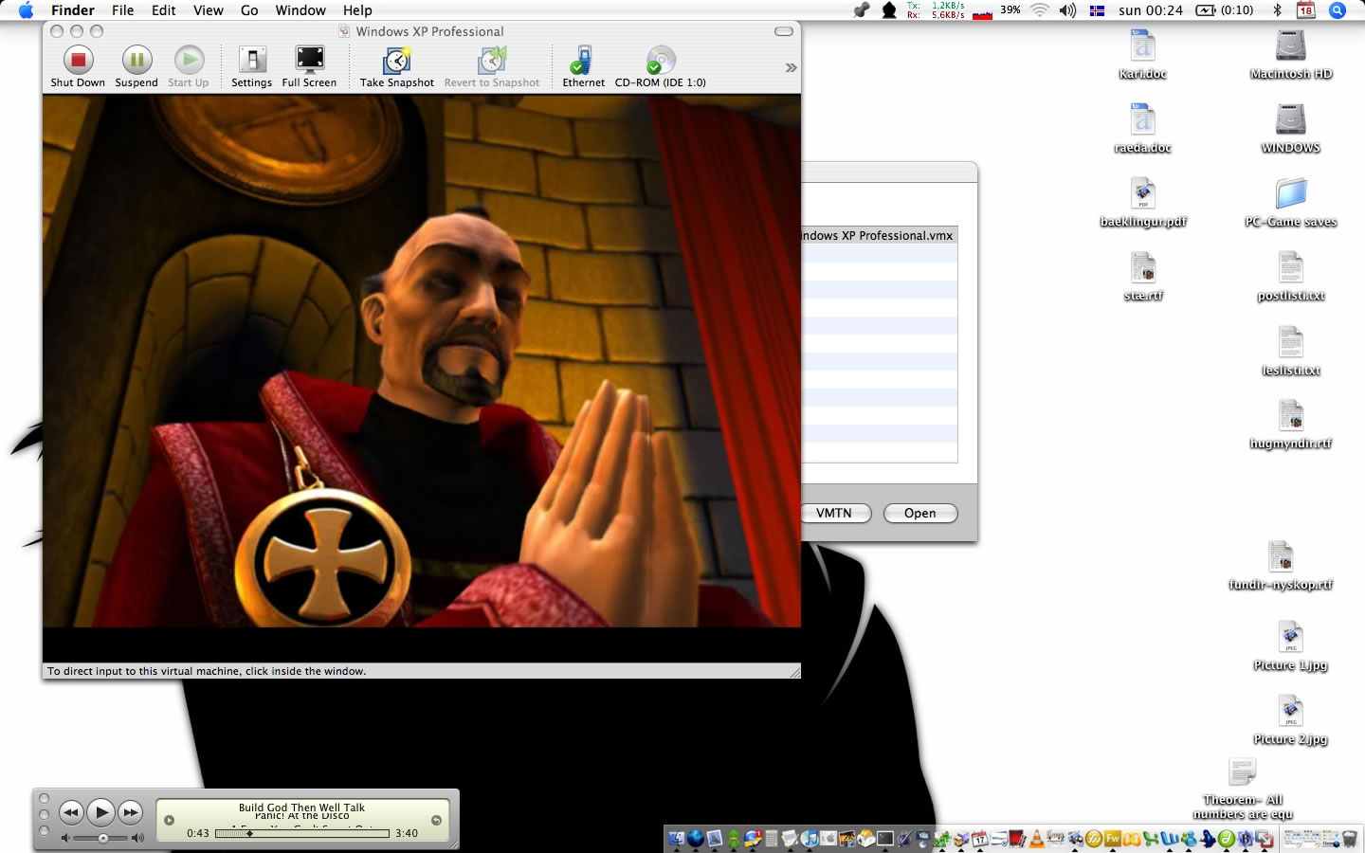
Task: Open Finder from the Dock
Action: tap(677, 839)
